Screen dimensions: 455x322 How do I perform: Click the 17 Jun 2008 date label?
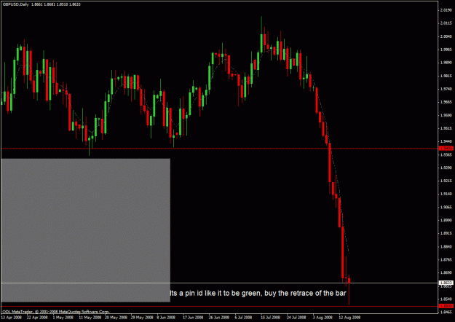click(193, 318)
